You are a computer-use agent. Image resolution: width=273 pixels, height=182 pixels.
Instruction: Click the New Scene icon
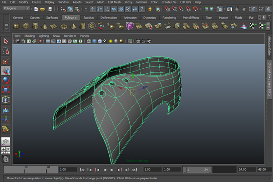pos(36,9)
